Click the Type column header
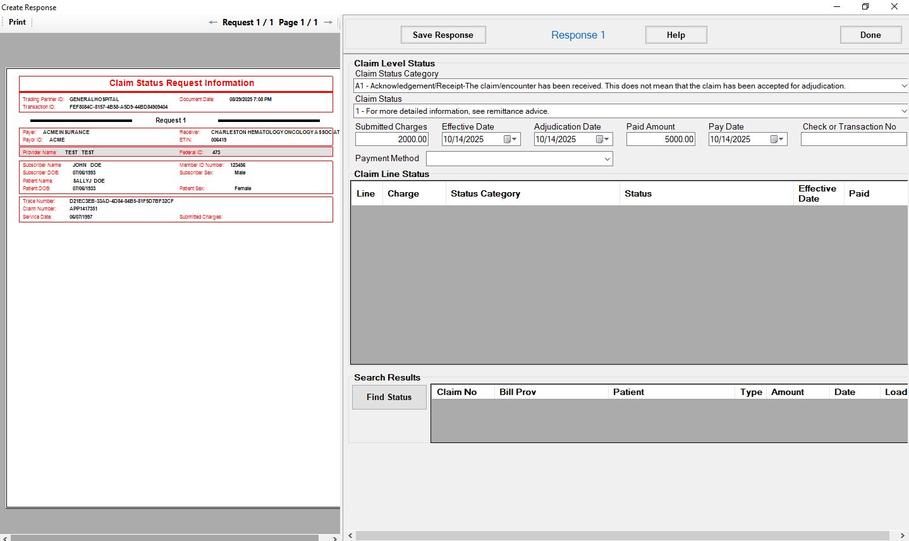This screenshot has height=541, width=909. 751,392
